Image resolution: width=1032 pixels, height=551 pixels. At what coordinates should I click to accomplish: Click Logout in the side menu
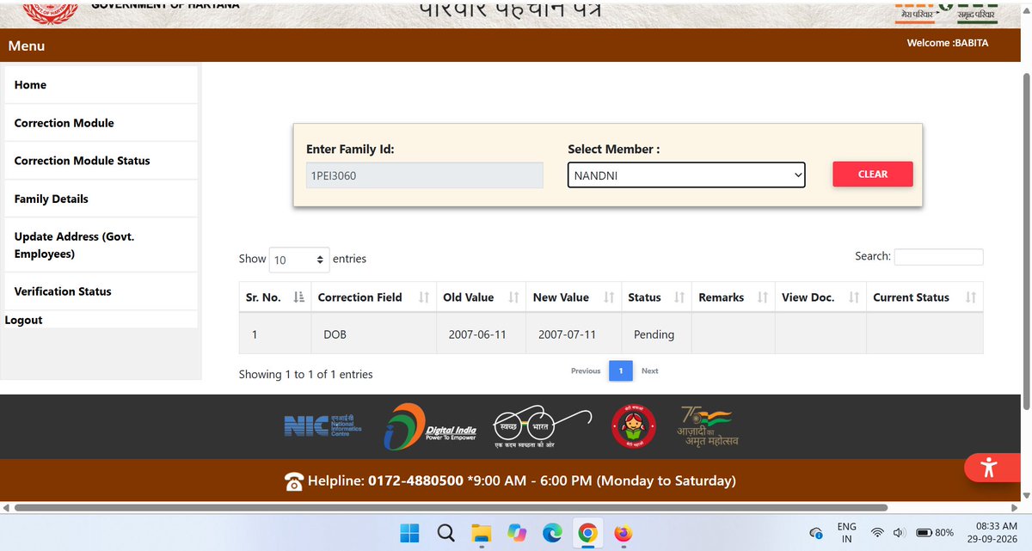click(x=24, y=320)
